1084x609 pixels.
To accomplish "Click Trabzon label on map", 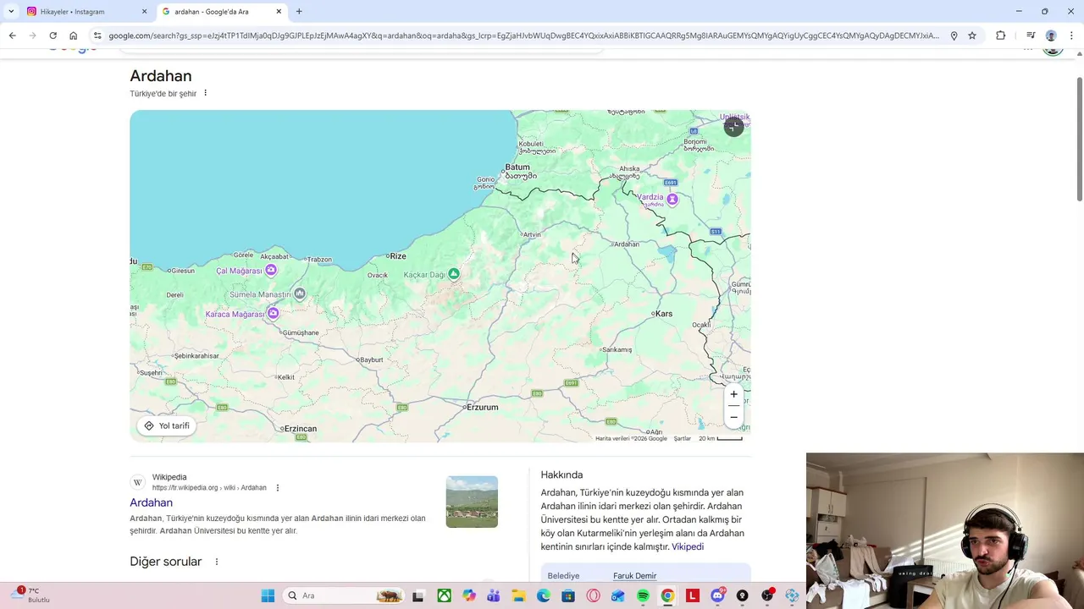I will point(319,260).
